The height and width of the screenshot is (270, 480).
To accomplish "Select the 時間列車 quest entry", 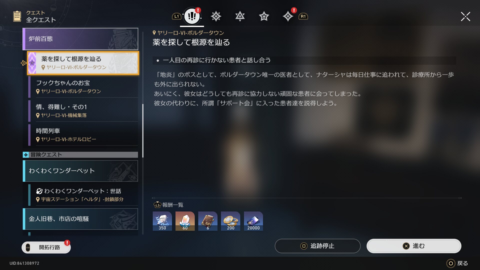I will coord(83,135).
